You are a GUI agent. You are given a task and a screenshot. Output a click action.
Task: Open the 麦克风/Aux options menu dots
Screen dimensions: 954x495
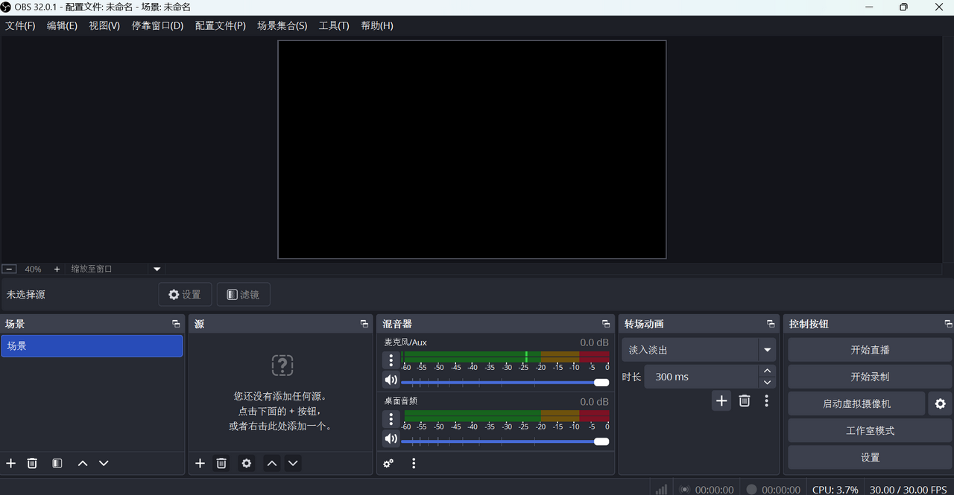pos(391,360)
